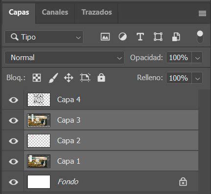Toggle the layer filtering switch

tap(200, 37)
